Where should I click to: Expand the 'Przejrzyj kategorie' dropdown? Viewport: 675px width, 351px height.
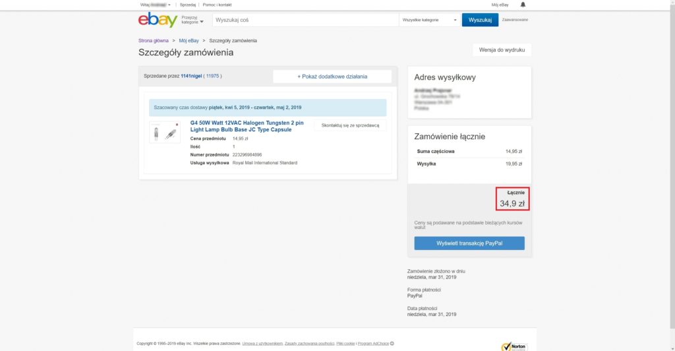(192, 20)
